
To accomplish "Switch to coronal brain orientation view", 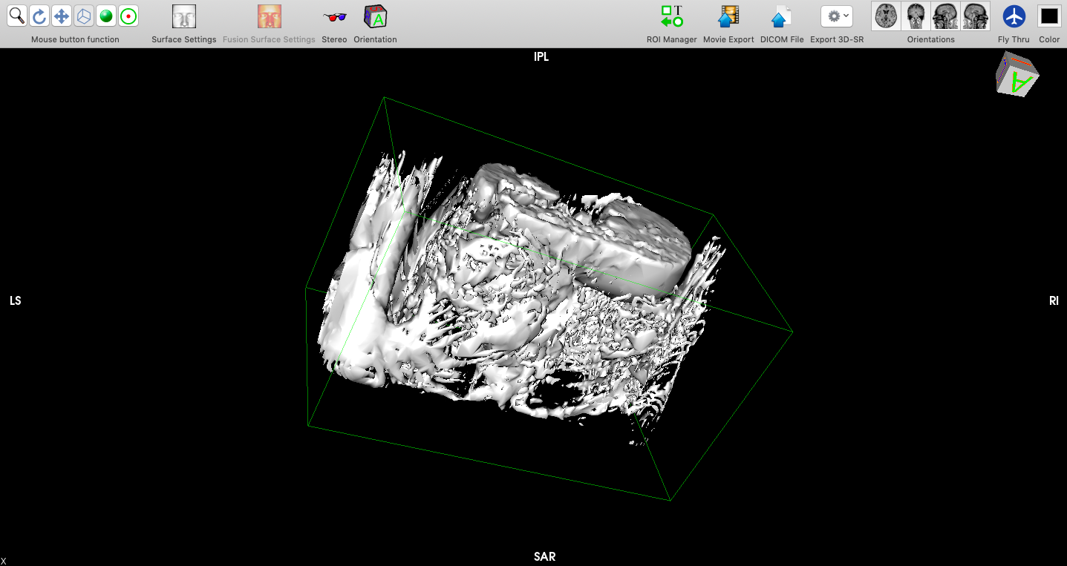I will pos(916,16).
